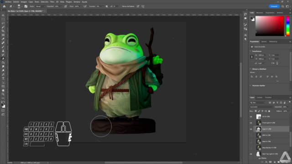The image size is (292, 164).
Task: Select the Horizontal Type tool
Action: pos(3,78)
